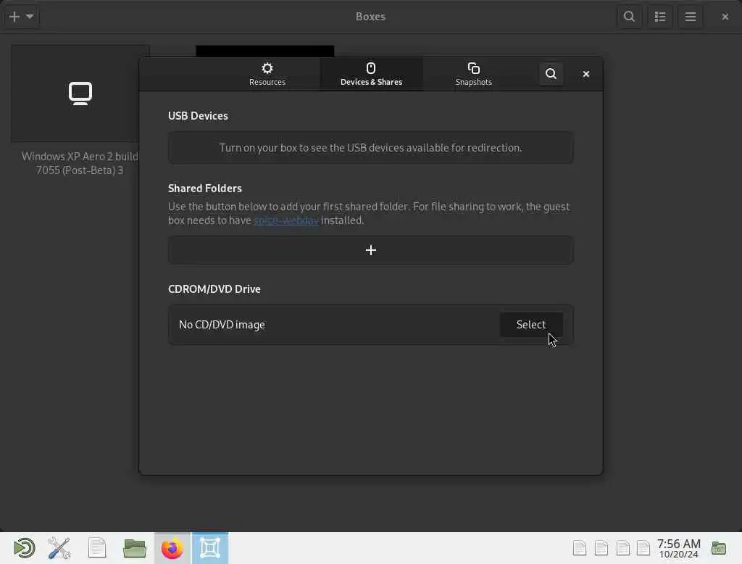Click the new box plus icon

tap(14, 17)
